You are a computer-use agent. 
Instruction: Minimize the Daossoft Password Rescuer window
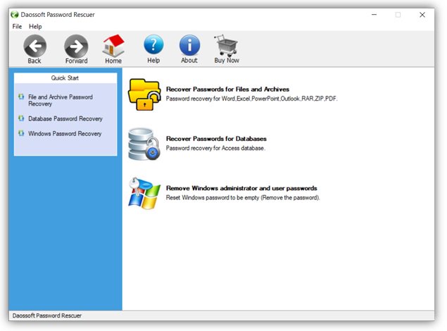coord(374,15)
